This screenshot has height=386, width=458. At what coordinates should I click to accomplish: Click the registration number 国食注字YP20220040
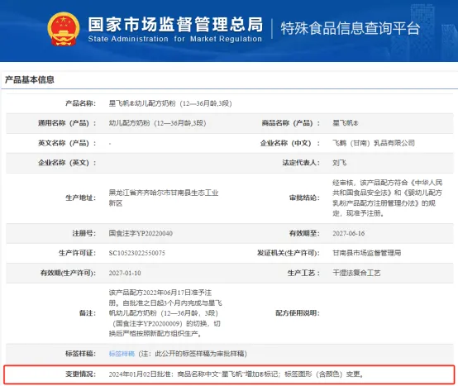click(x=141, y=233)
